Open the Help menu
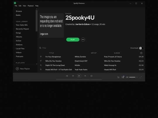 [x=37, y=6]
